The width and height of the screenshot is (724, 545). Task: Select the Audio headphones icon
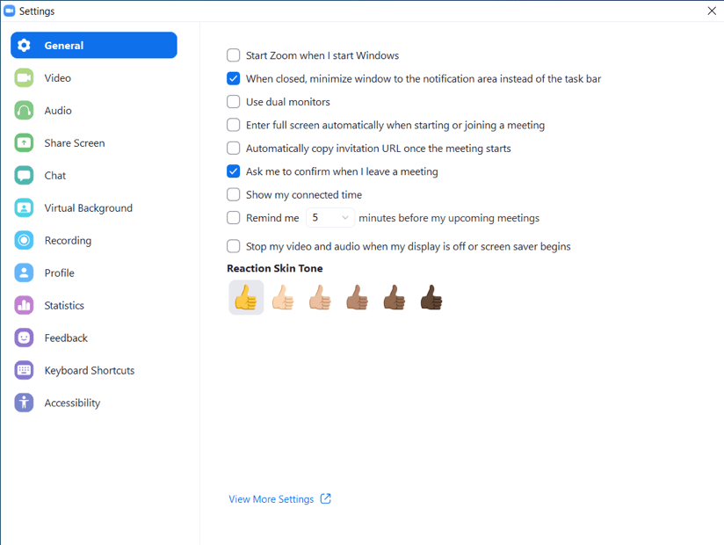point(24,111)
